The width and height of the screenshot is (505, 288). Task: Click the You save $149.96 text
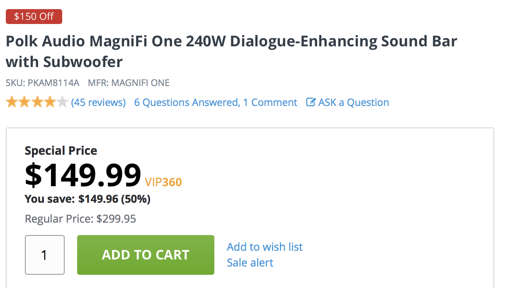coord(87,199)
